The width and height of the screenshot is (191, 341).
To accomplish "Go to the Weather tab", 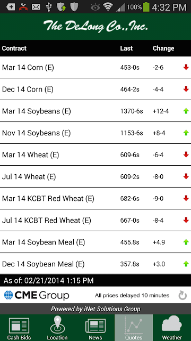I will [172, 328].
